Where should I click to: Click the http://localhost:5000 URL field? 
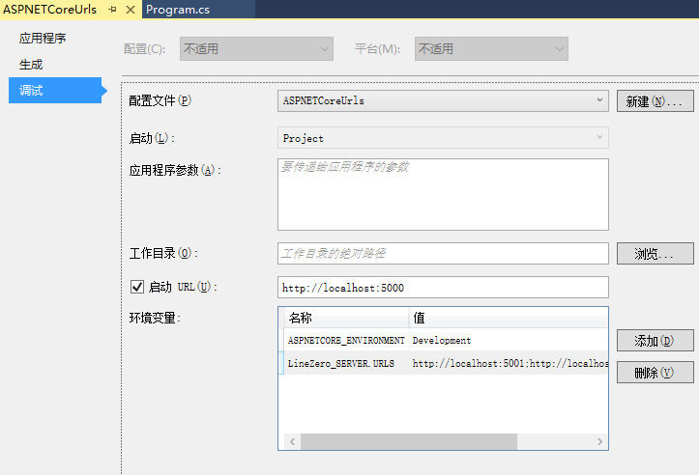[443, 288]
